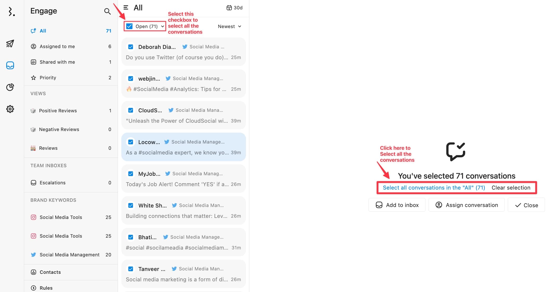Deselect the Deborah Dia... conversation checkbox
Viewport: 553px width, 292px height.
(131, 47)
